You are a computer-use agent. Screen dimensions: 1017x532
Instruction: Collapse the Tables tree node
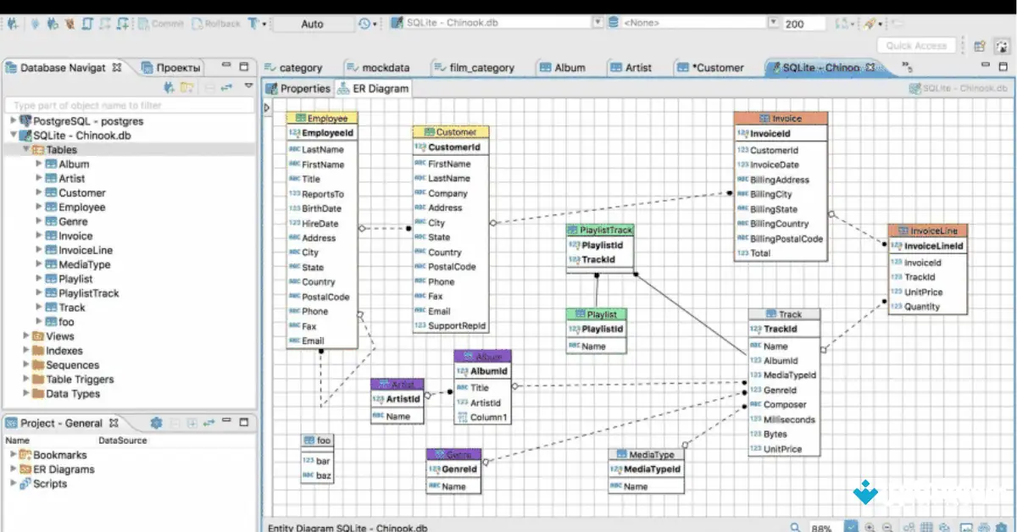pyautogui.click(x=25, y=150)
